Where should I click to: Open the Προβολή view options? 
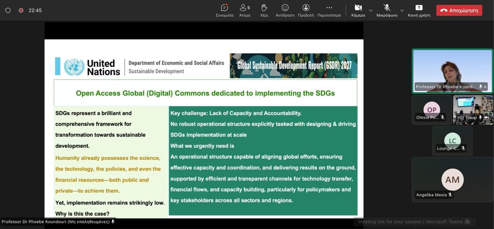coord(306,10)
